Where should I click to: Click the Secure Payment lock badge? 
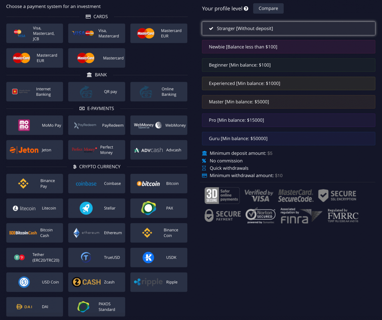point(223,215)
